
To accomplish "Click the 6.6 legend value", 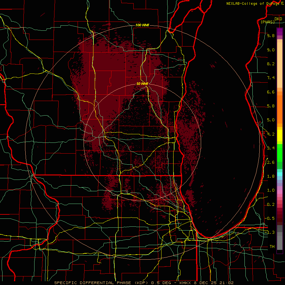I will coord(271,92).
